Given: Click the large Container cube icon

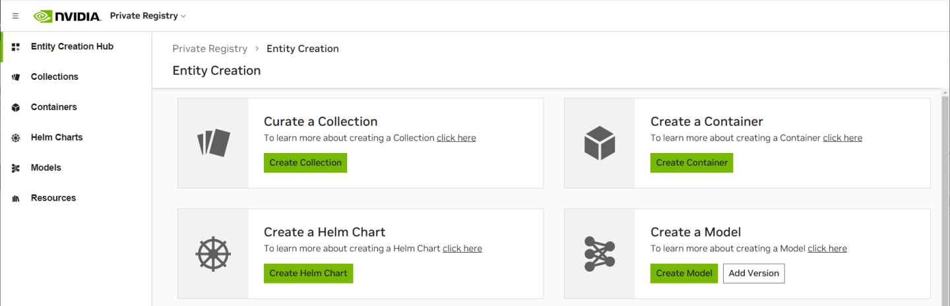Looking at the screenshot, I should coord(600,143).
